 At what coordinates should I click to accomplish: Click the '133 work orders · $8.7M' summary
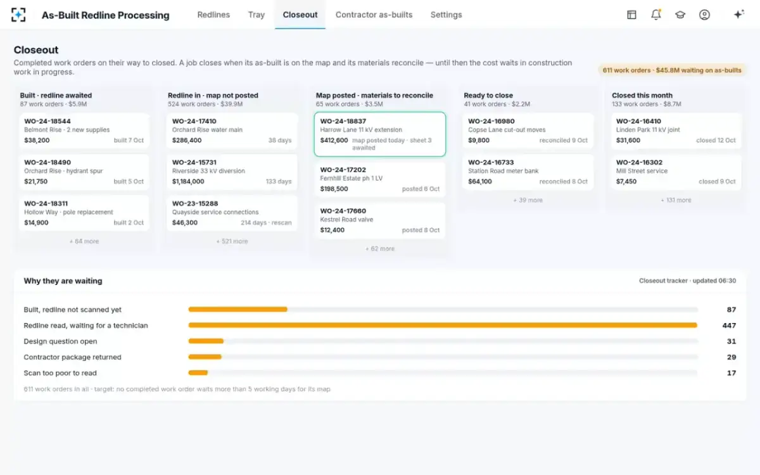tap(647, 104)
